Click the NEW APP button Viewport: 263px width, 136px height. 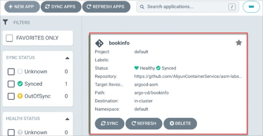[22, 7]
